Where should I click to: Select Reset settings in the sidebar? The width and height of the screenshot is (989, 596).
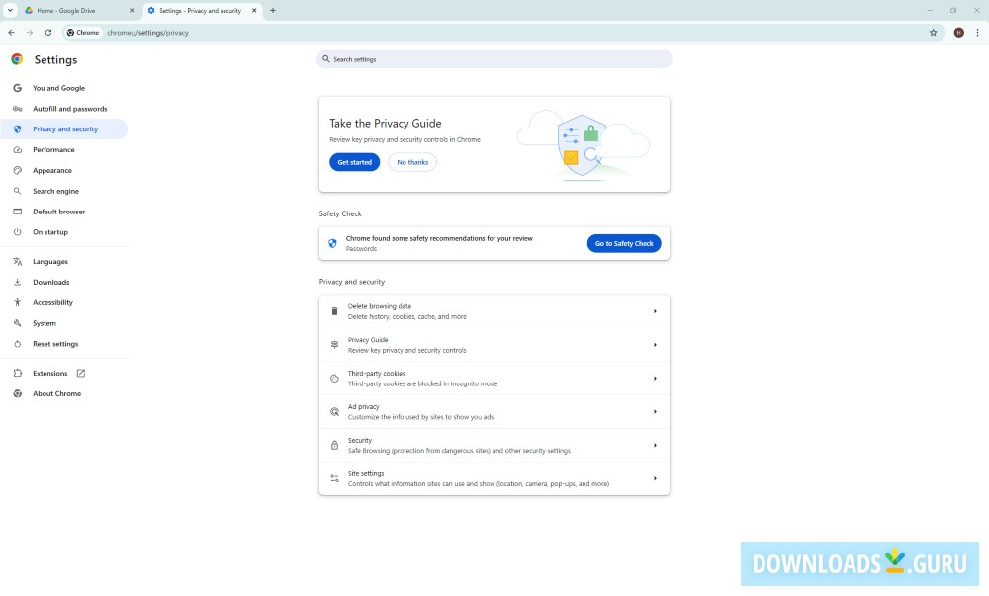point(54,343)
